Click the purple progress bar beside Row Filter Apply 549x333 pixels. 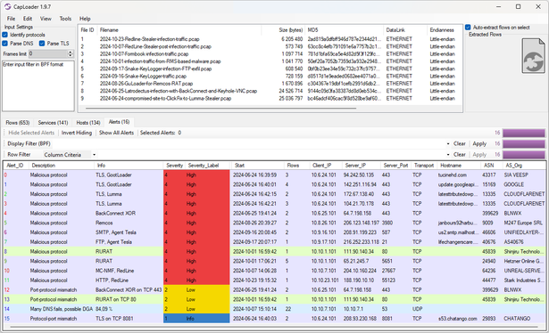[524, 154]
